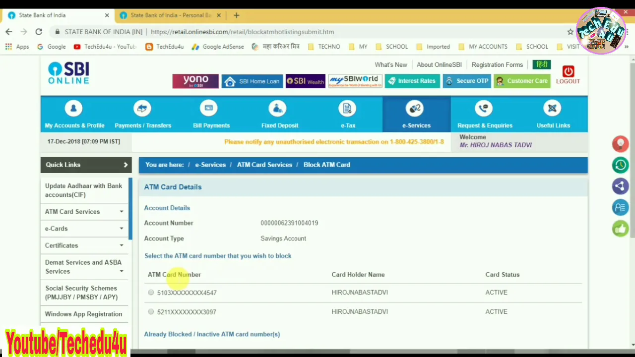Select ATM card ending 3097 radio button
Screen dimensions: 635x357
pyautogui.click(x=151, y=312)
